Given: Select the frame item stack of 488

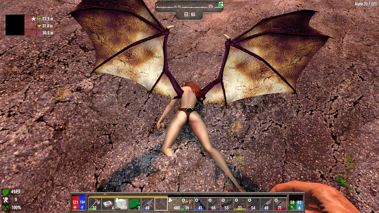Looking at the screenshot, I should pos(174,204).
